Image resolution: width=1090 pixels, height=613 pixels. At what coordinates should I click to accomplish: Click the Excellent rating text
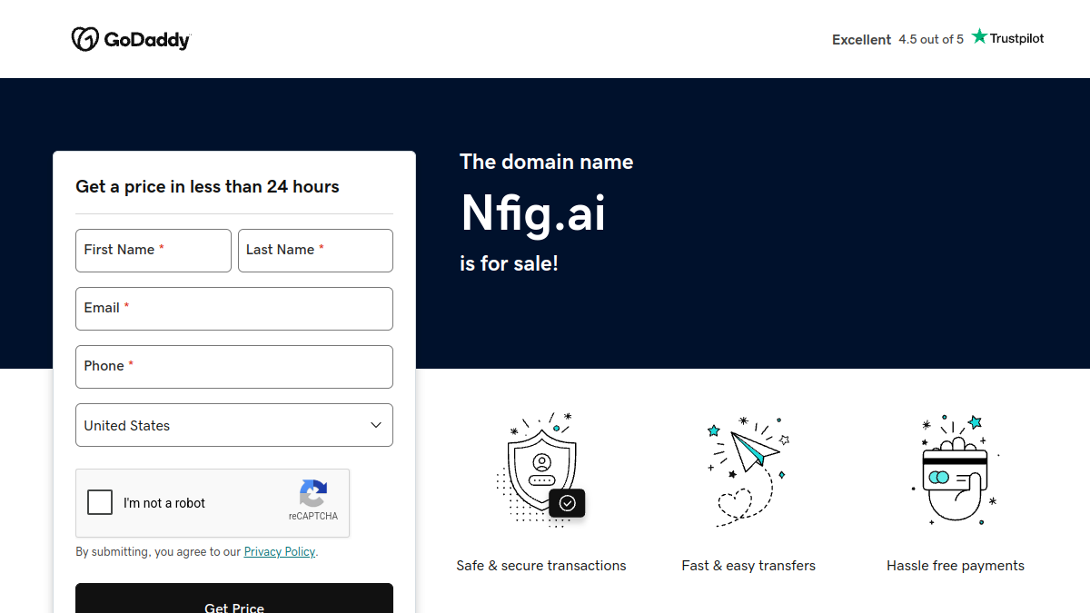click(x=861, y=39)
